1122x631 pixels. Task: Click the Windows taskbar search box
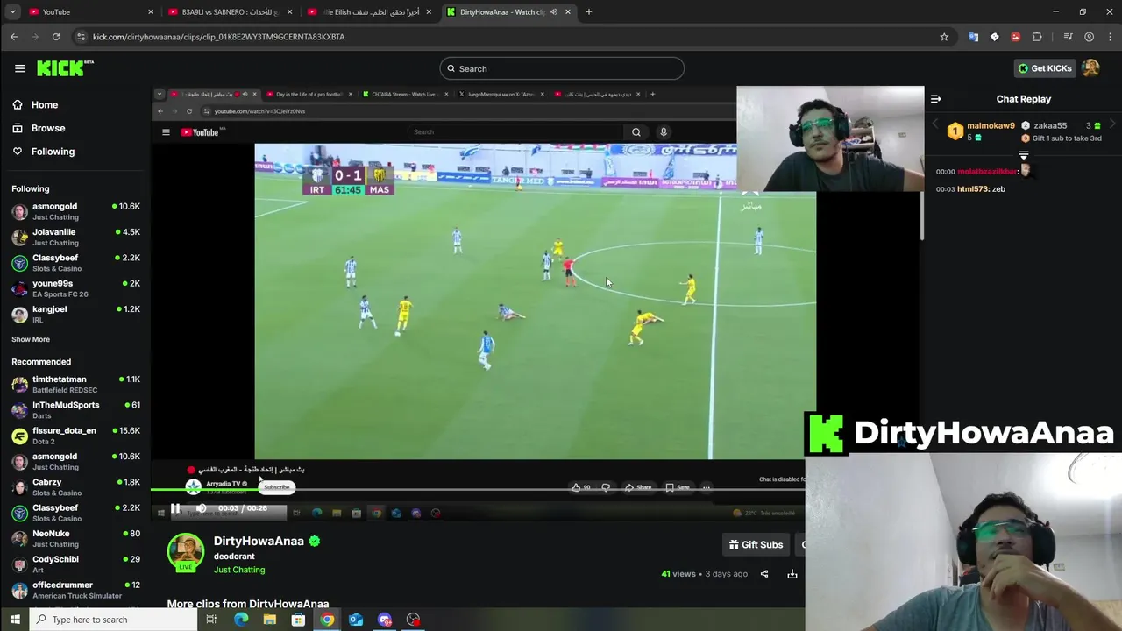[x=113, y=620]
